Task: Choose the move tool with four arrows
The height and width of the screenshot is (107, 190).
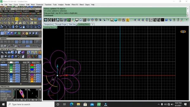Action: (x=17, y=26)
